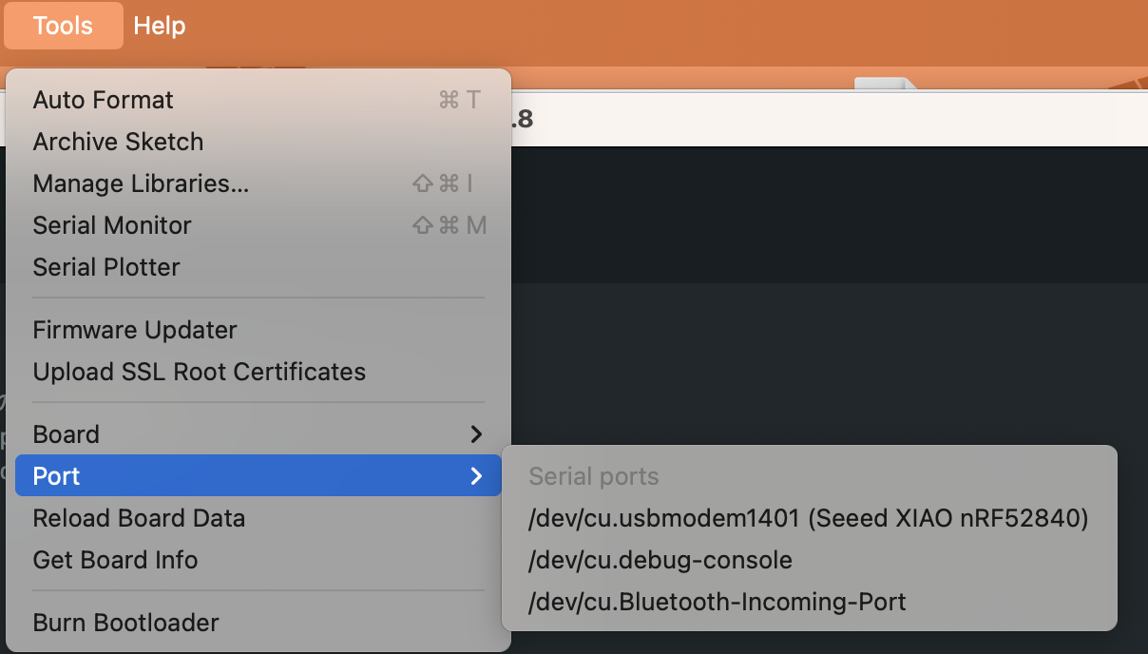Click the Serial ports submenu header
Screen dimensions: 1148x654
594,476
